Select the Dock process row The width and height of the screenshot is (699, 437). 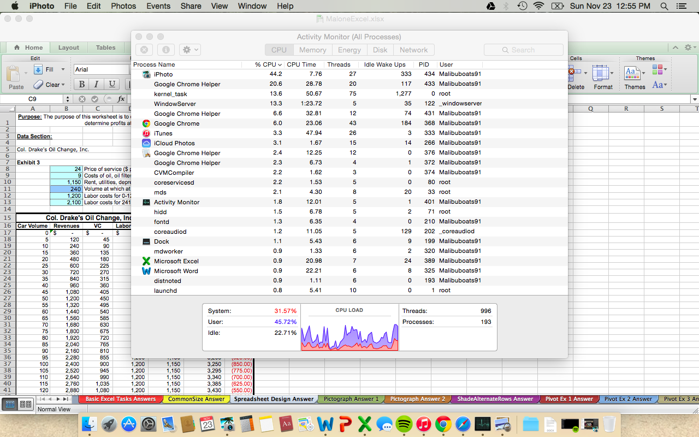tap(349, 241)
